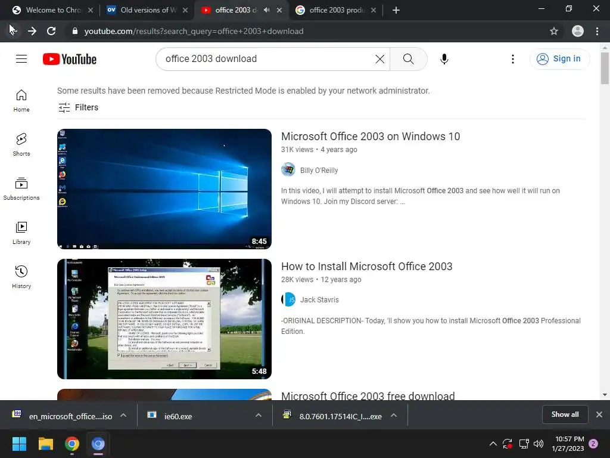Open Library in the sidebar
The height and width of the screenshot is (458, 610).
click(x=21, y=233)
